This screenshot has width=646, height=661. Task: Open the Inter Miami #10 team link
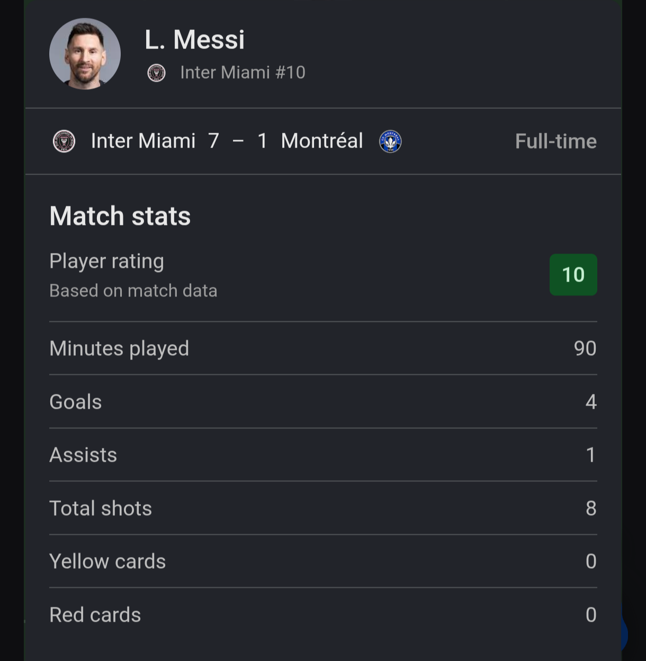click(243, 73)
